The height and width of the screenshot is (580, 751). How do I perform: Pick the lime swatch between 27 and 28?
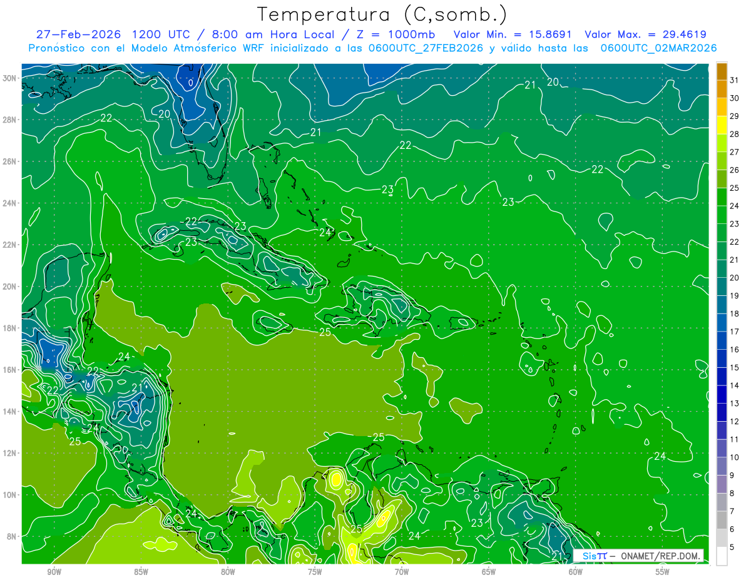click(x=722, y=143)
